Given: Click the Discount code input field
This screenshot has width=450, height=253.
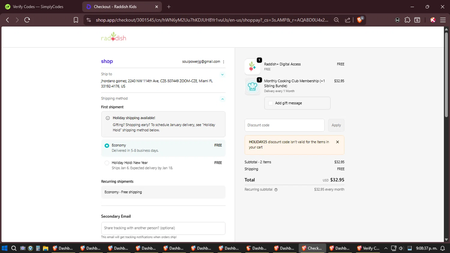Looking at the screenshot, I should tap(284, 125).
